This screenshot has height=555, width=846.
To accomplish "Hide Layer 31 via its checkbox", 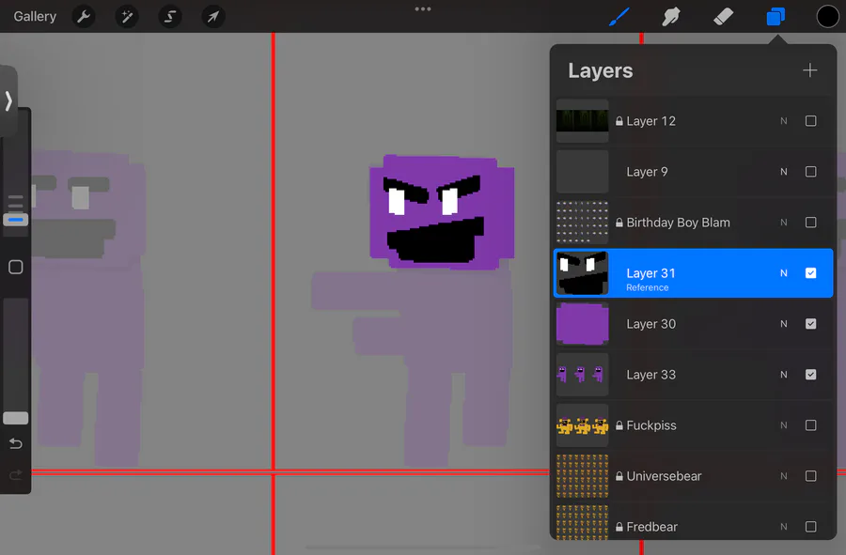I will 810,273.
